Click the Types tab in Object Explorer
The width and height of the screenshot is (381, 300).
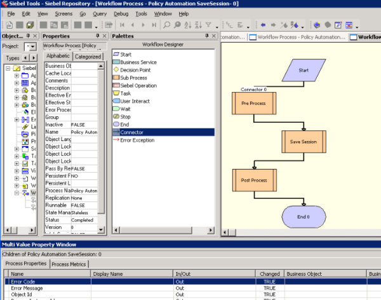click(x=13, y=58)
